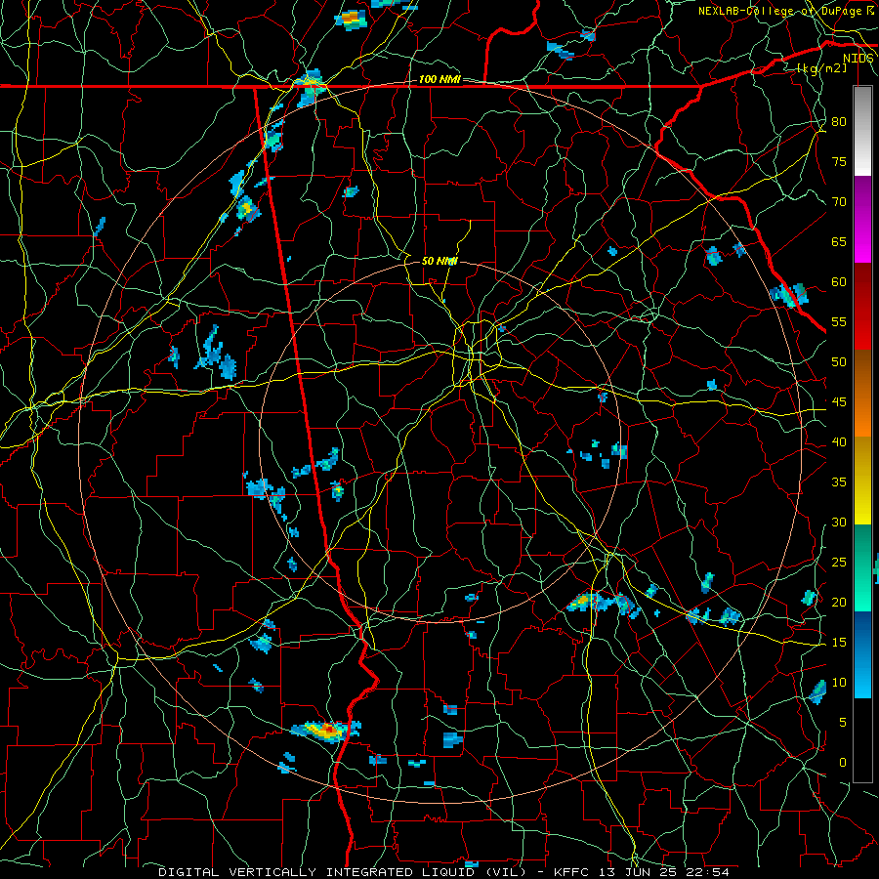Click the scale value 80
The height and width of the screenshot is (879, 879).
(839, 122)
